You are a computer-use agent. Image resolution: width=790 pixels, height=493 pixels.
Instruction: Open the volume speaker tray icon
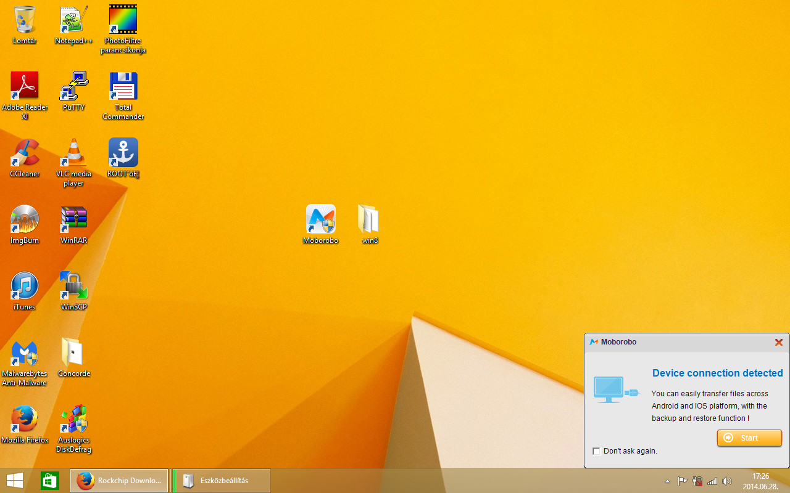[x=727, y=481]
